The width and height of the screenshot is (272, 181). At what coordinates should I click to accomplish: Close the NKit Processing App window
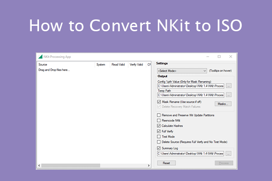pos(231,57)
